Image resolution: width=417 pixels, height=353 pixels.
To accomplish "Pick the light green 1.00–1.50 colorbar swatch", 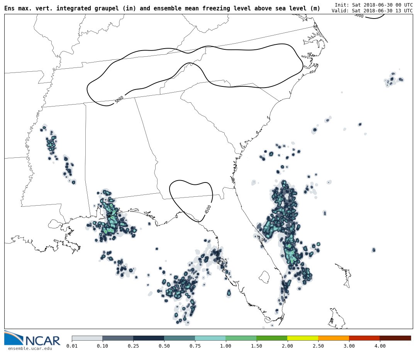I will coord(241,338).
